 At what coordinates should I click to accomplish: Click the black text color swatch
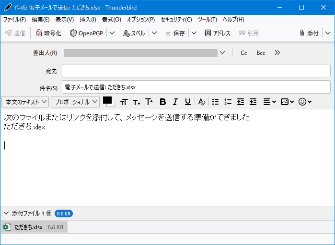(x=107, y=100)
